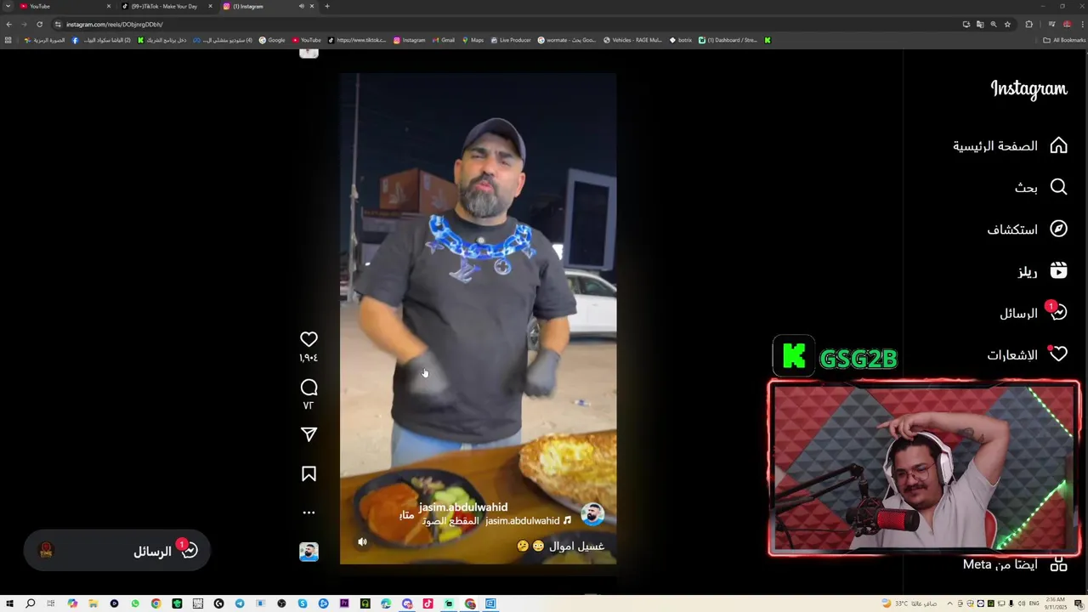Click the notifications heart icon in the sidebar
This screenshot has height=612, width=1088.
[x=1058, y=354]
